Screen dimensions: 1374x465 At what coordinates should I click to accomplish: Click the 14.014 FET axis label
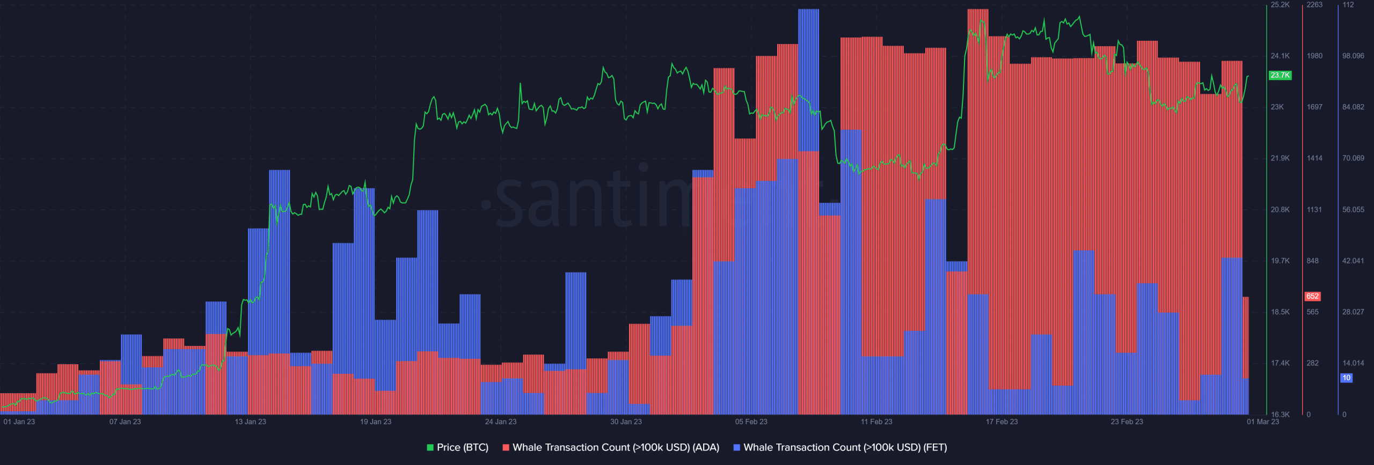coord(1353,363)
